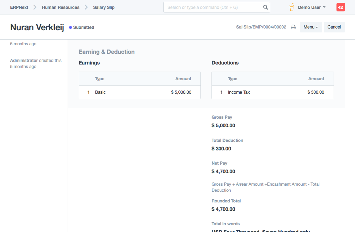This screenshot has width=355, height=232.
Task: Click the Net Pay value $ 4,700.00
Action: [x=223, y=171]
